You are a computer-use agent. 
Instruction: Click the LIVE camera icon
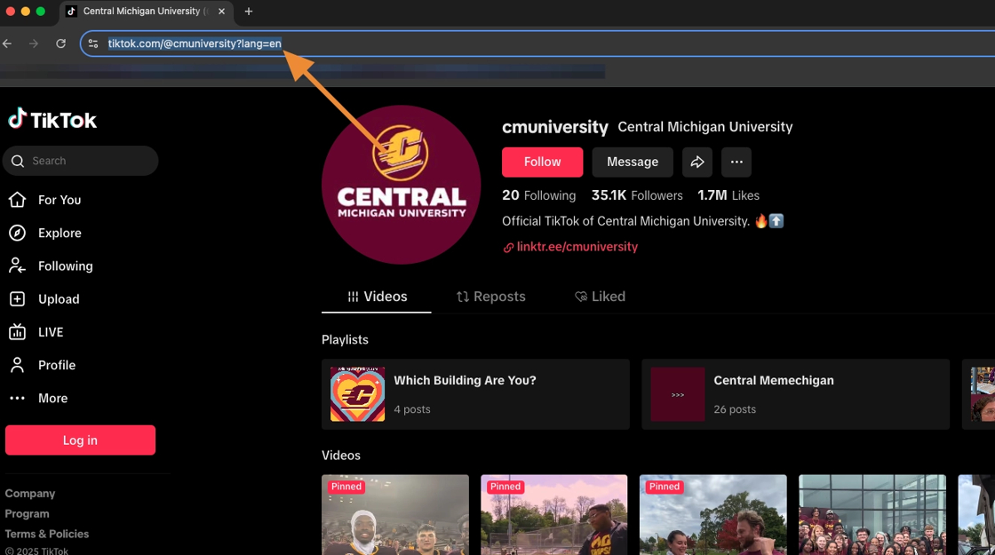[x=17, y=332]
